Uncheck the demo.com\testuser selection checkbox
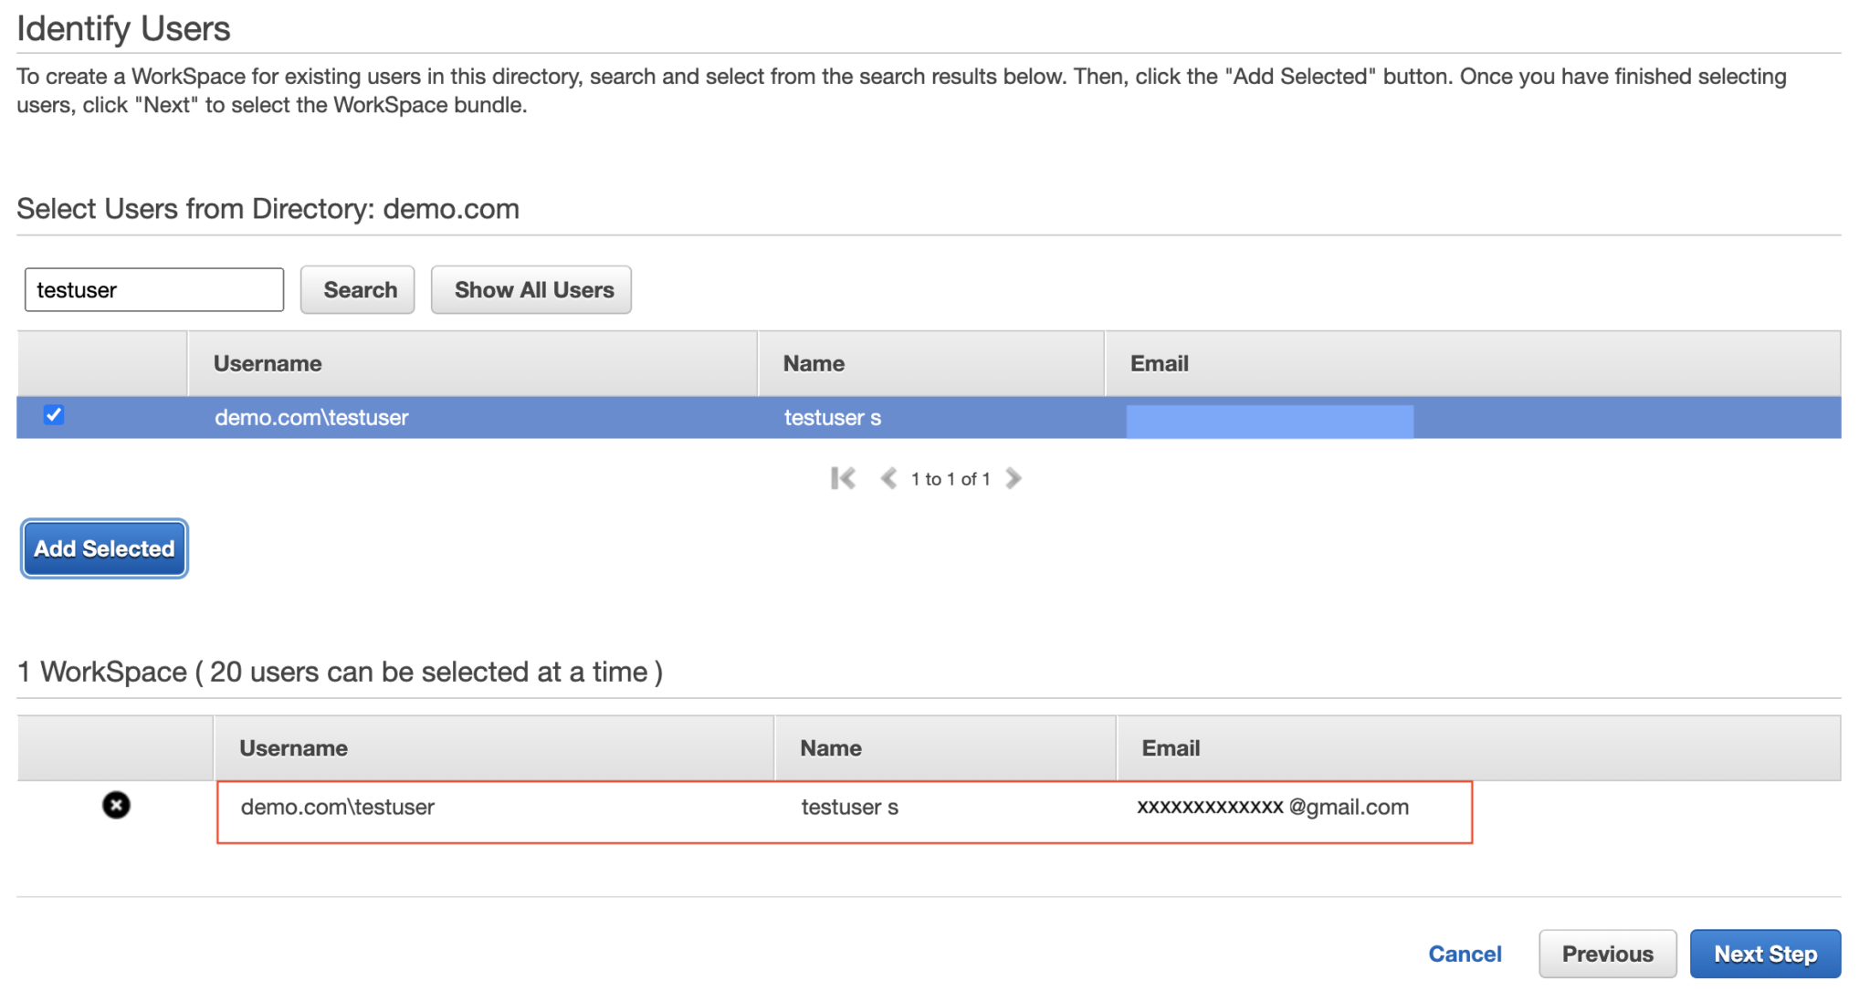This screenshot has width=1870, height=991. [x=54, y=416]
